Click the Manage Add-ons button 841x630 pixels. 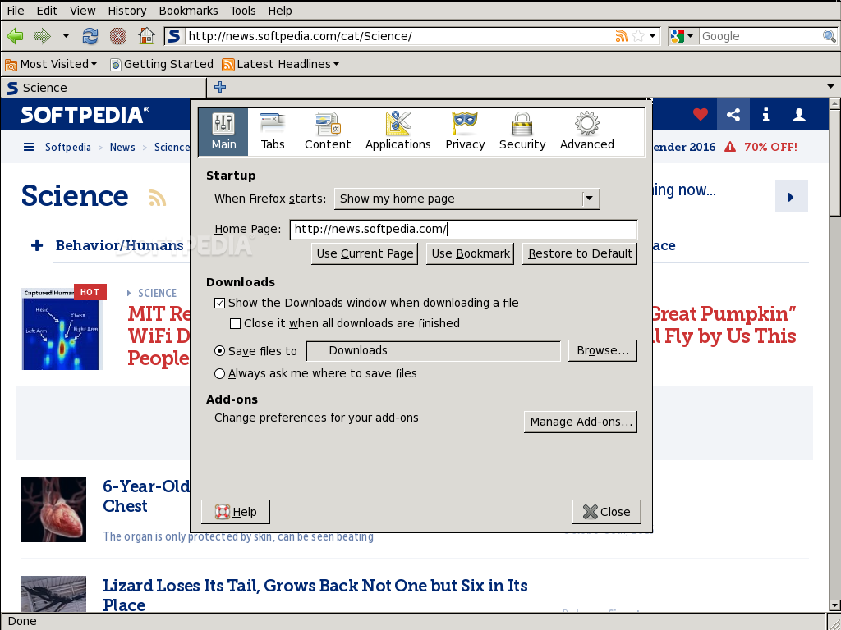[581, 422]
